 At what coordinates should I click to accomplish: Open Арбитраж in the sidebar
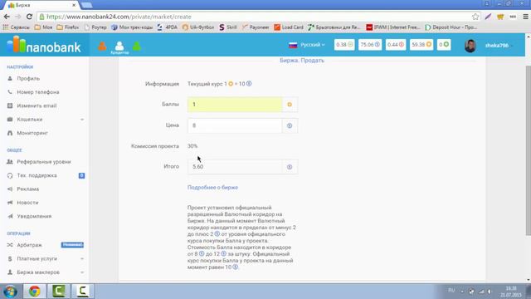tap(30, 245)
